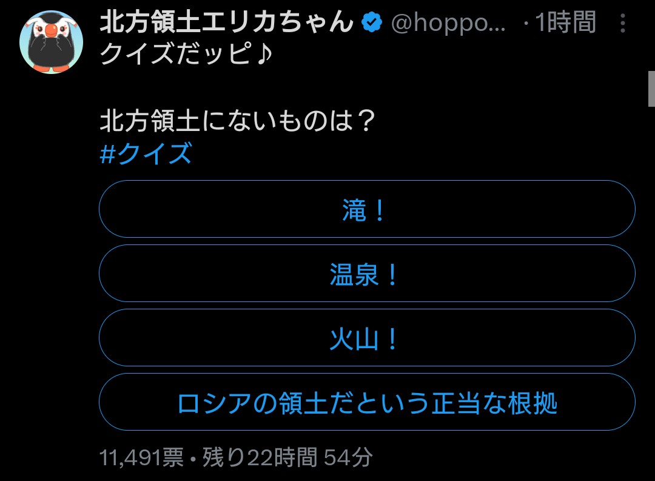
Task: Click the blue verified badge
Action: tap(371, 23)
